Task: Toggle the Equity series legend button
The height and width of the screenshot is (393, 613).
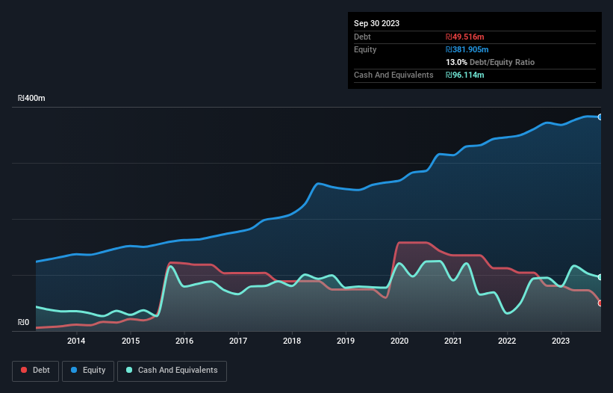Action: coord(88,371)
